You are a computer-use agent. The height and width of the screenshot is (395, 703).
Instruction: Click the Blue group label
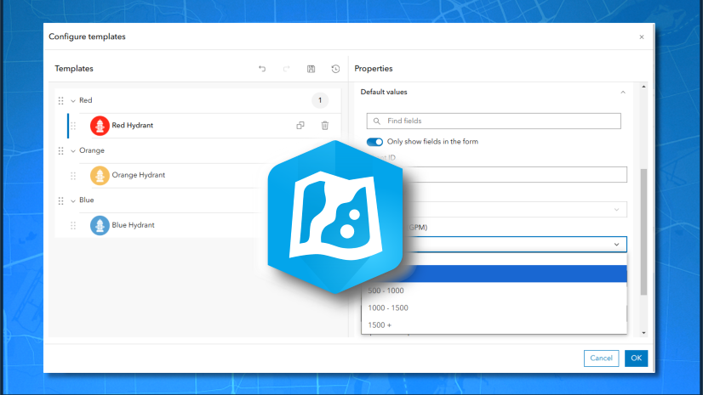pos(87,200)
